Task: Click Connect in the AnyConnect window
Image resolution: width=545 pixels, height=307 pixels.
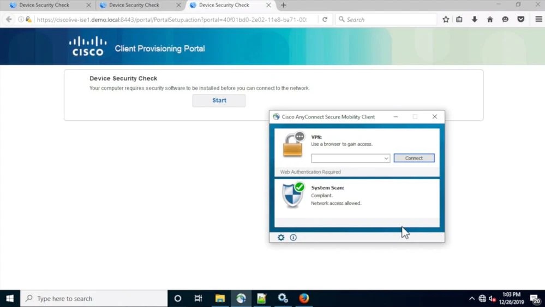Action: coord(414,158)
